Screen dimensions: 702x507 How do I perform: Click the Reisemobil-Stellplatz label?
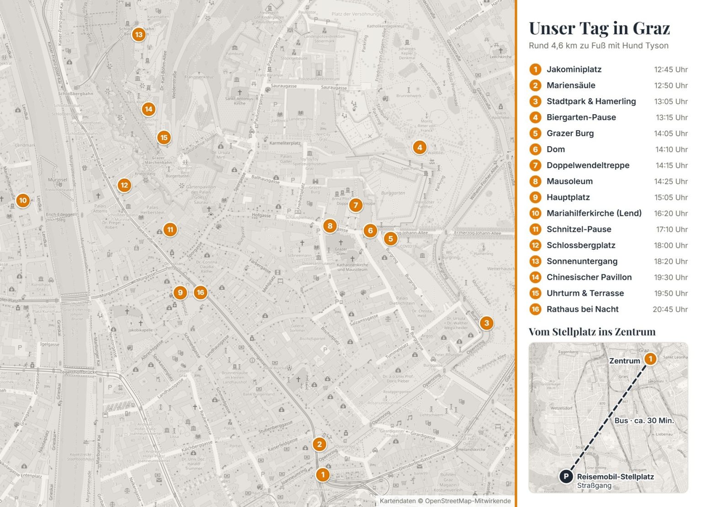(615, 477)
